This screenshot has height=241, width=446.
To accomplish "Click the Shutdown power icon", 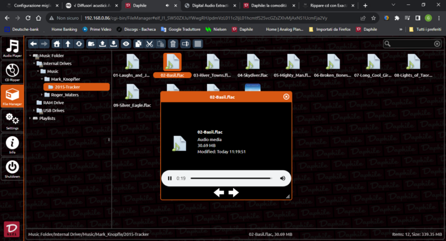I will tap(12, 168).
